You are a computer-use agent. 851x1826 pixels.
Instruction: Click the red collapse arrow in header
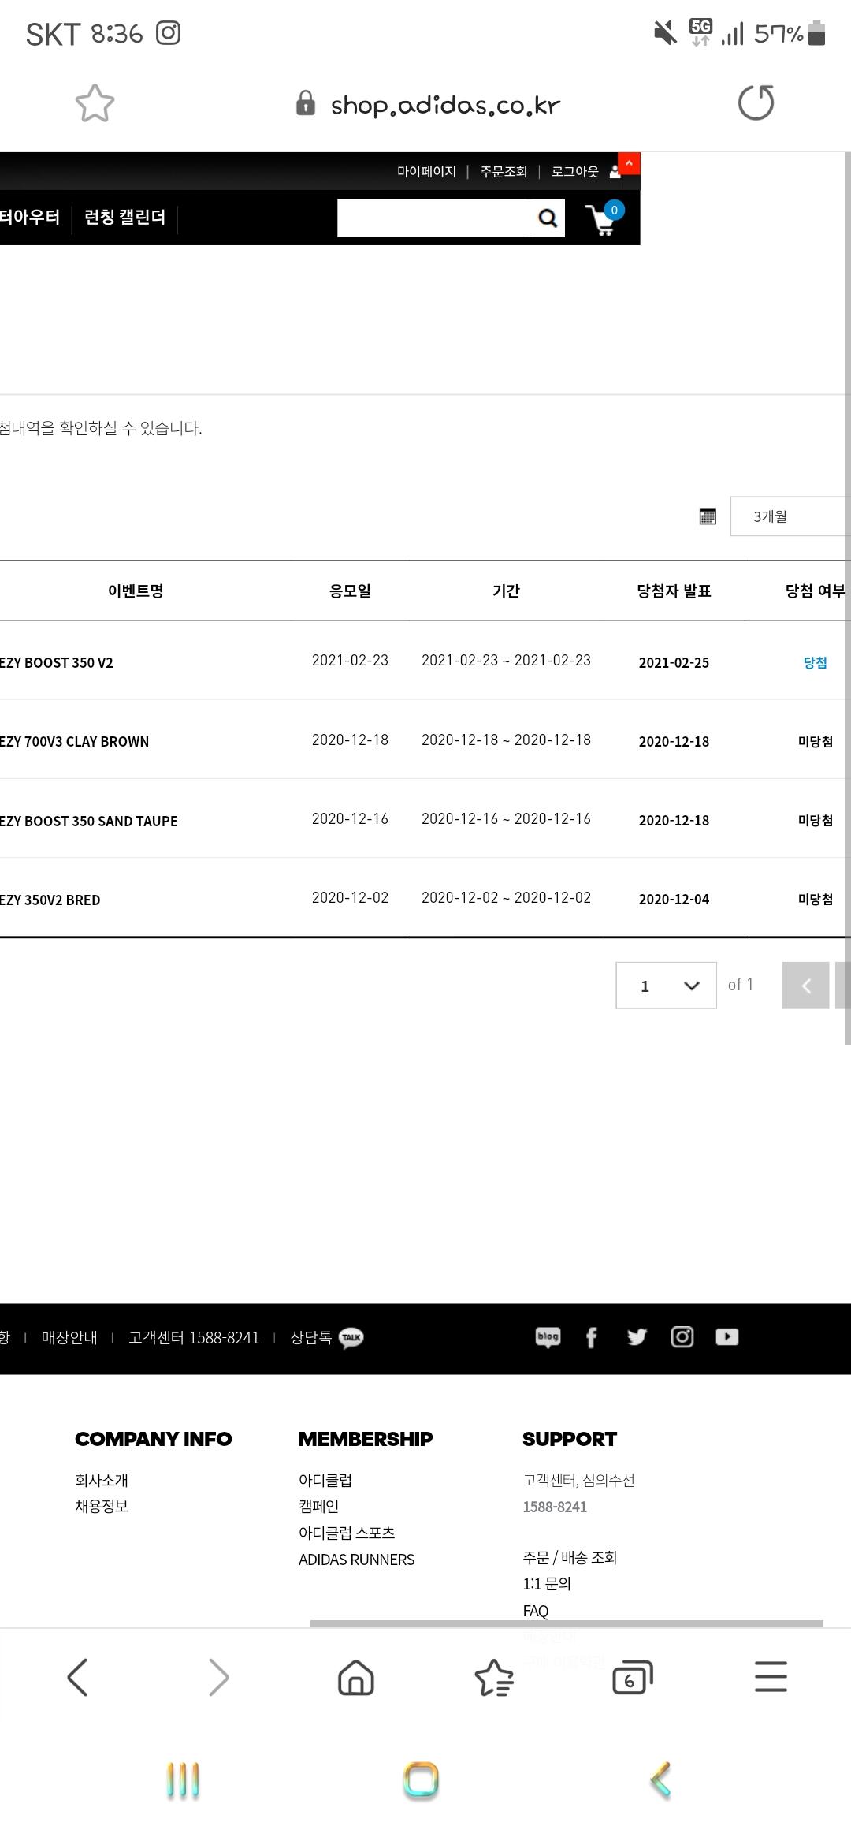tap(629, 163)
